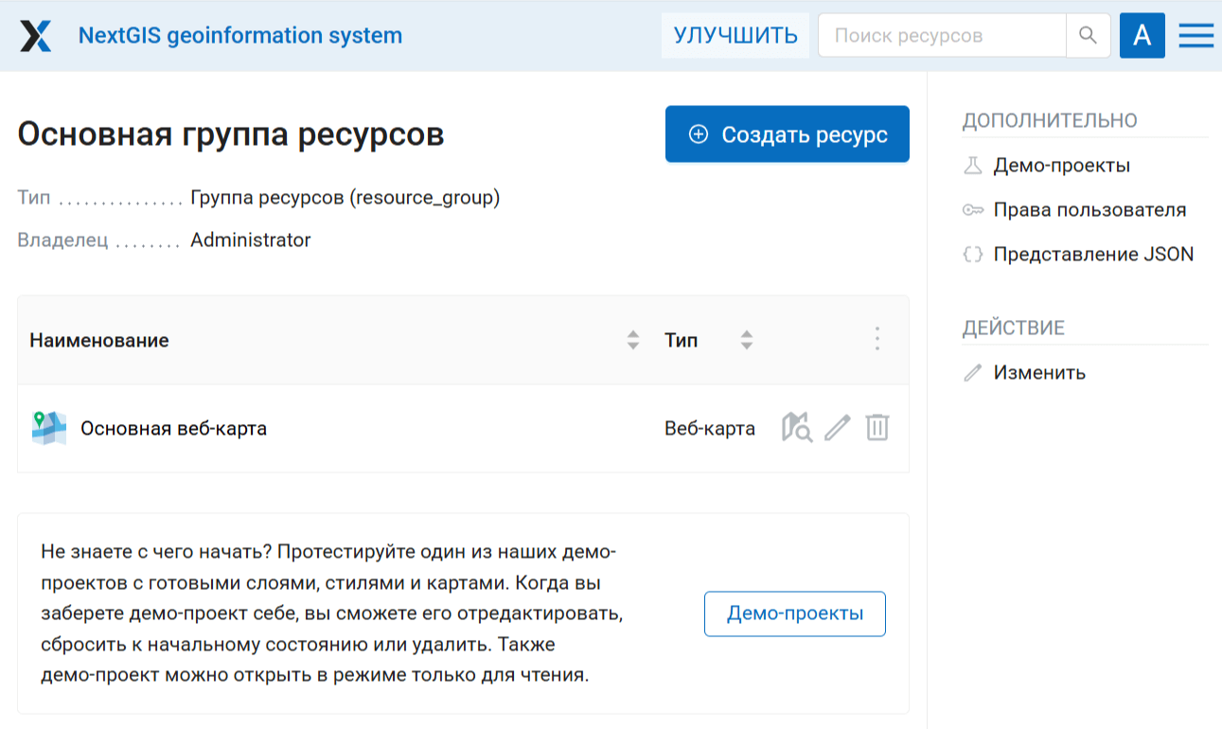1222x729 pixels.
Task: Sort table by Наименование column
Action: pyautogui.click(x=633, y=341)
